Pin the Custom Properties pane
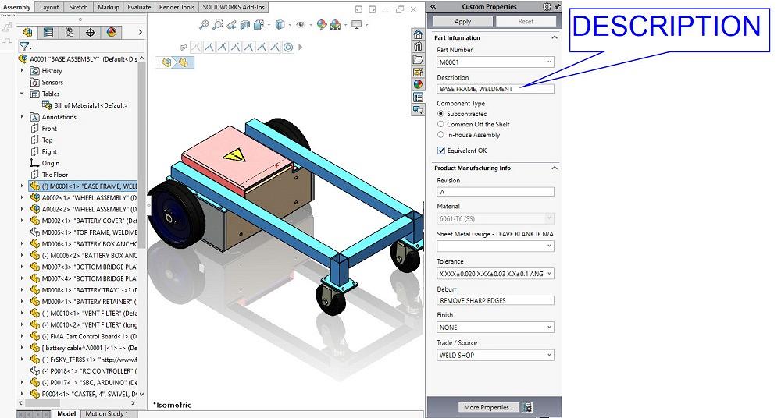The image size is (781, 418). pyautogui.click(x=557, y=7)
